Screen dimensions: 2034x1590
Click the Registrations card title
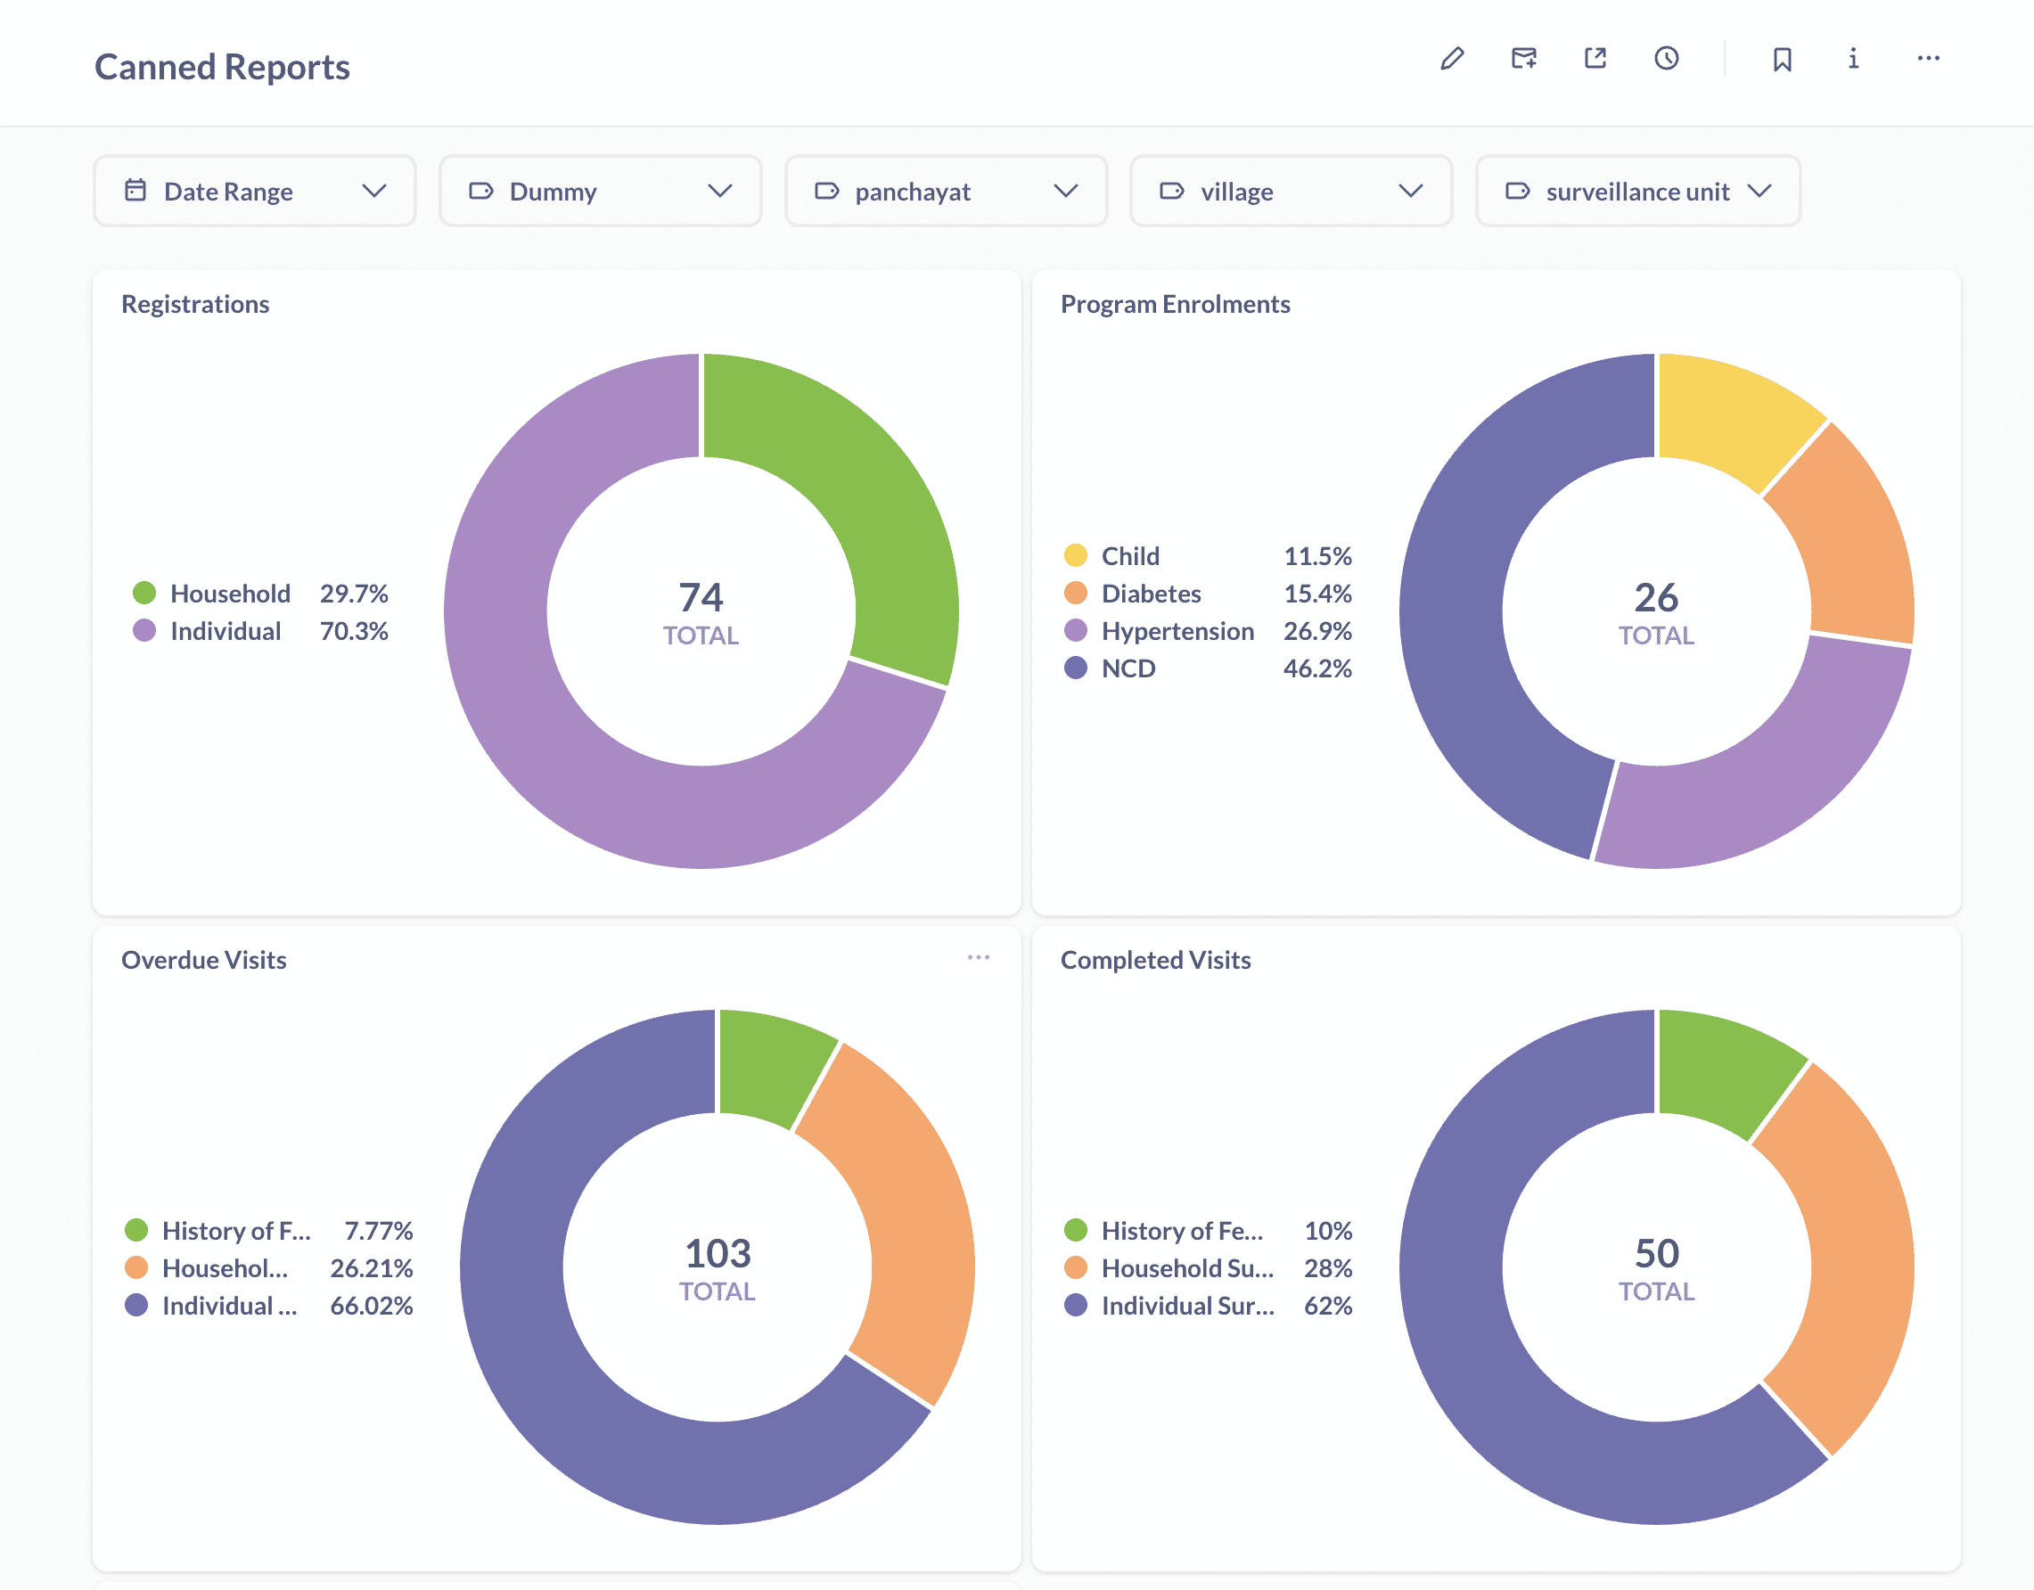point(195,305)
